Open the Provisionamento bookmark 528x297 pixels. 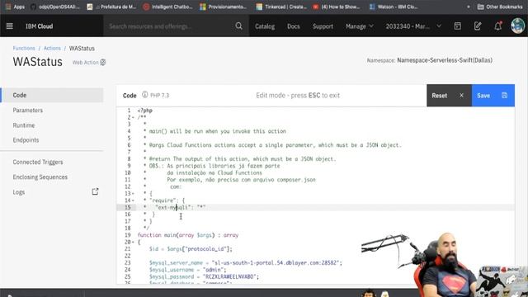tap(224, 7)
